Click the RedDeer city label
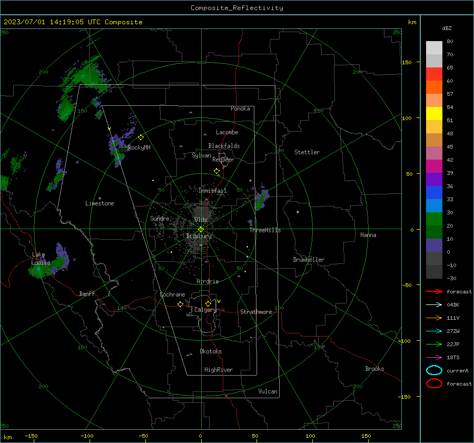 coord(223,160)
